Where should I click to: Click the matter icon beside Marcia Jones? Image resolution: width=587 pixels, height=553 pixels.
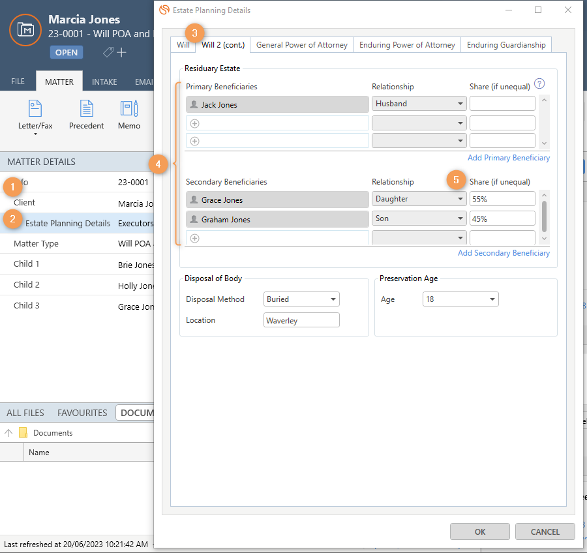(x=25, y=29)
